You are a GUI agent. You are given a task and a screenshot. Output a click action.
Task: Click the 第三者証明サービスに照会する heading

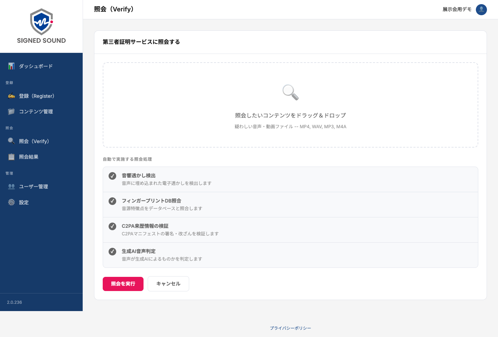(x=141, y=42)
